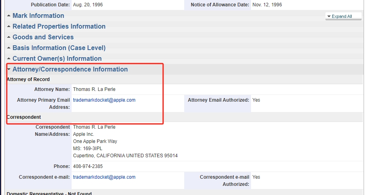Collapse the Attorney/Correspondence Information heading text
Viewport: 366px width, 195px height.
70,70
